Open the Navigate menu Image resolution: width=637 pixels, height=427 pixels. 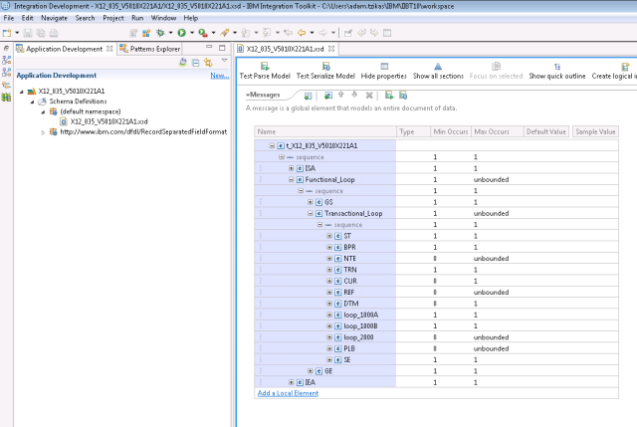point(54,18)
